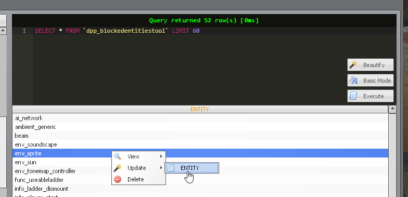
Task: Click the magnifier icon next to View
Action: pyautogui.click(x=118, y=156)
